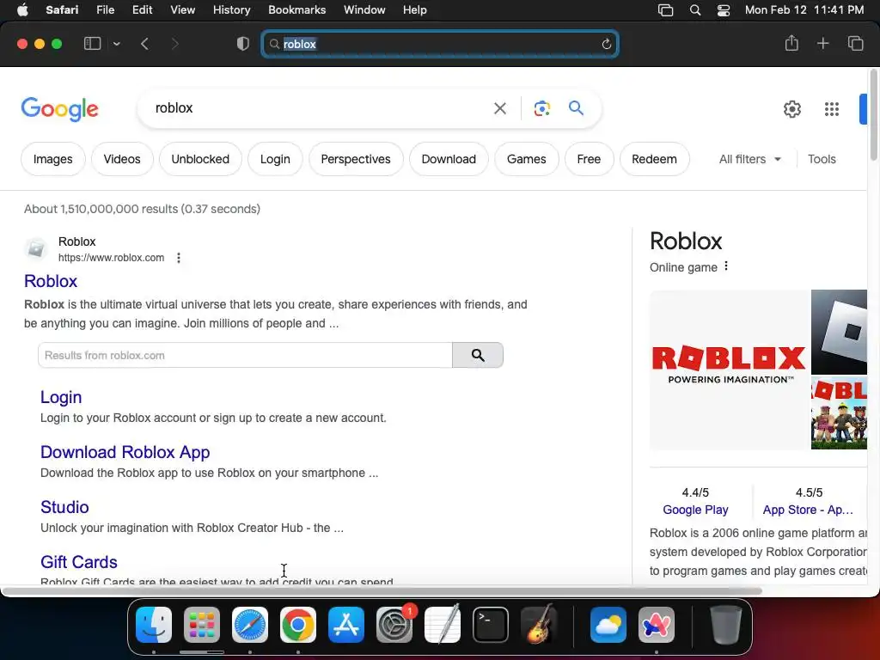This screenshot has height=660, width=880.
Task: Click the vertical page scrollbar
Action: pos(873,115)
